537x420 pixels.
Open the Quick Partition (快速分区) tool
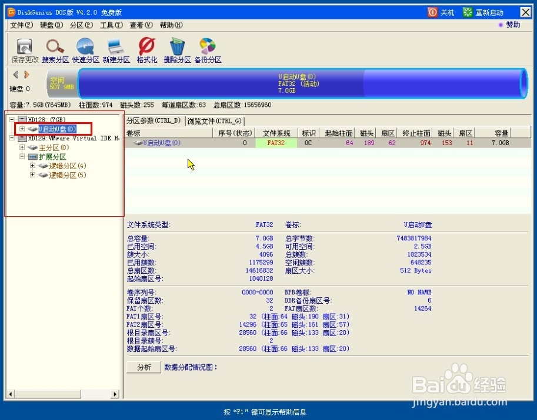tap(86, 51)
